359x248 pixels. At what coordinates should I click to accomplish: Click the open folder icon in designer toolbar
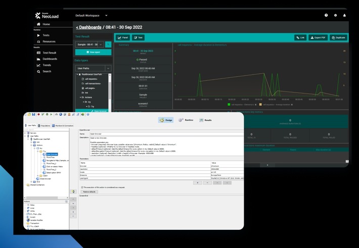(29, 114)
